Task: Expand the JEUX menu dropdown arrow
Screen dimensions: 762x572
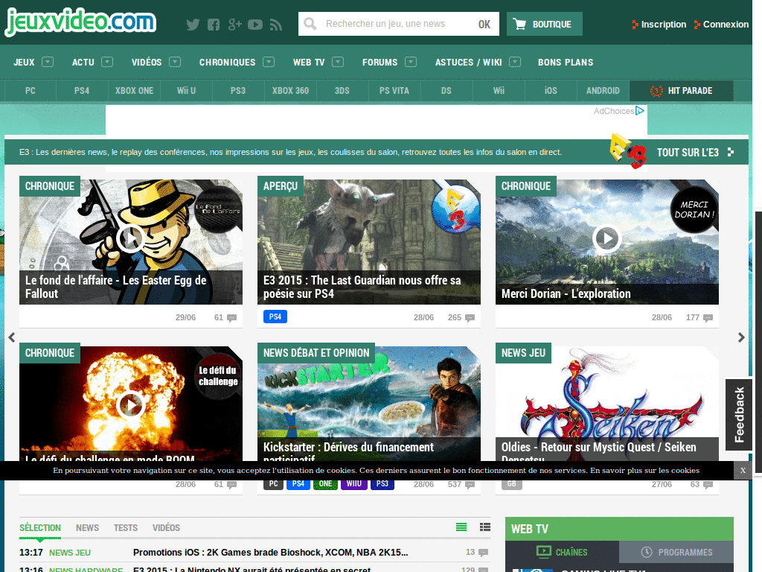Action: tap(48, 62)
